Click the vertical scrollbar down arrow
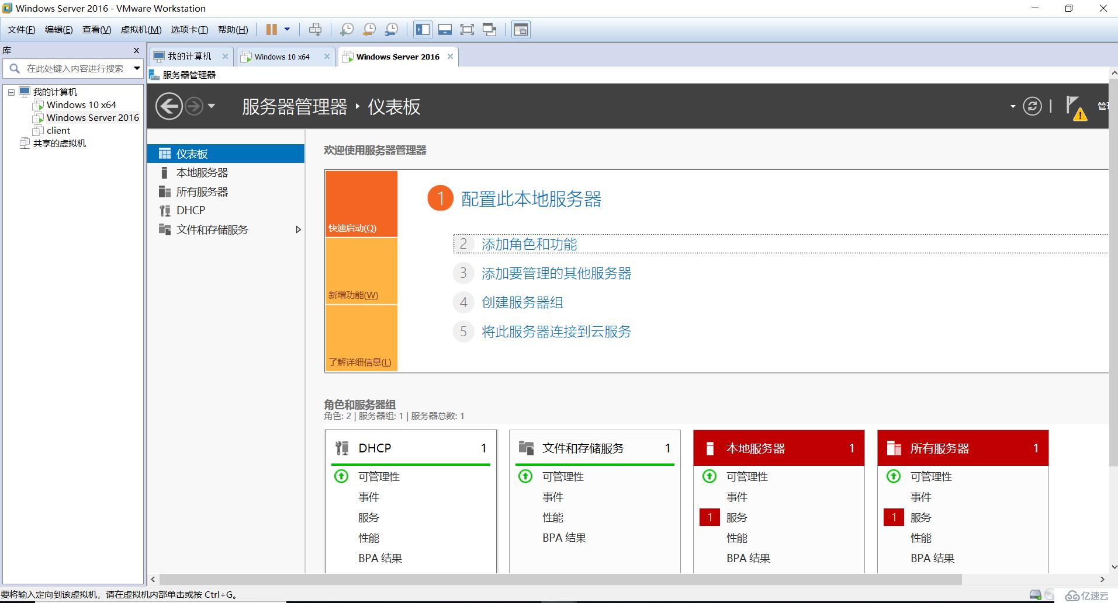The image size is (1118, 603). click(x=1113, y=567)
